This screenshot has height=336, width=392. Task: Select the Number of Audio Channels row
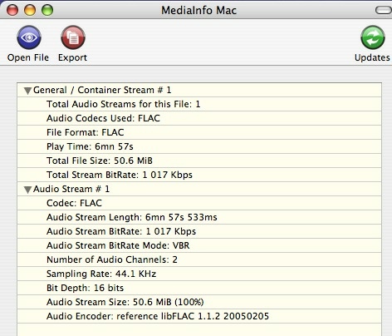pos(199,259)
